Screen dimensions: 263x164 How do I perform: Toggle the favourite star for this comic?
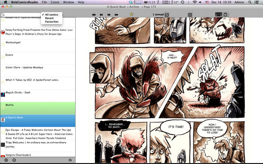[132, 14]
